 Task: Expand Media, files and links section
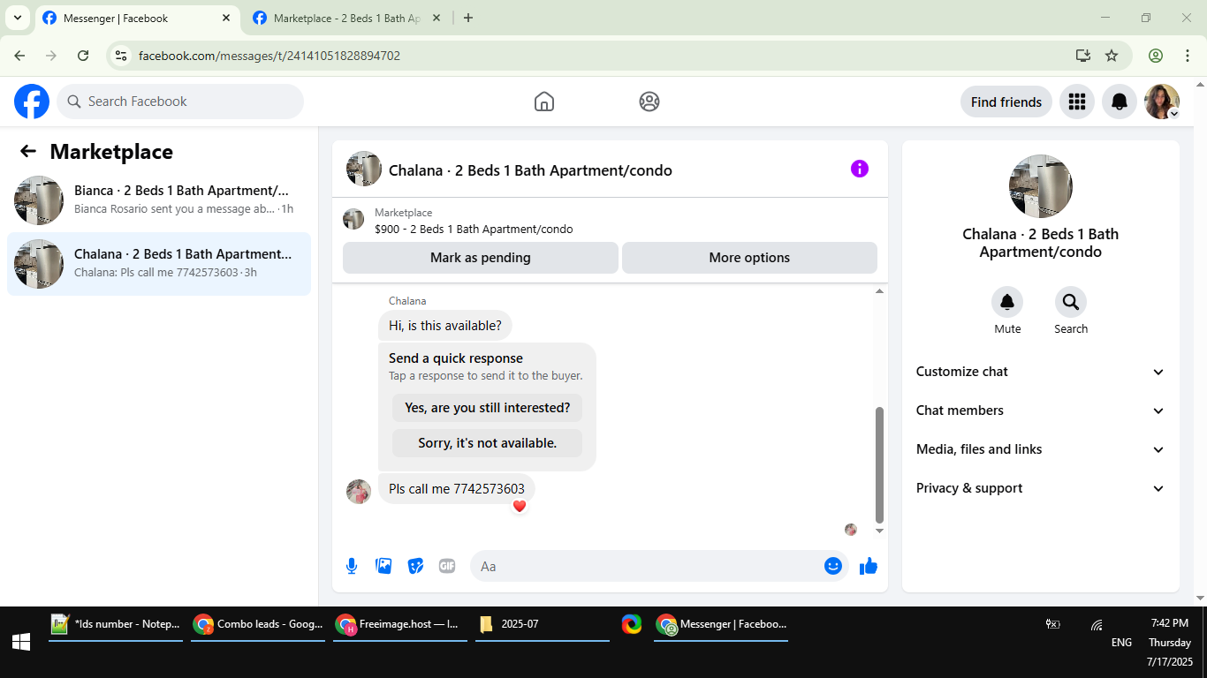(1041, 449)
